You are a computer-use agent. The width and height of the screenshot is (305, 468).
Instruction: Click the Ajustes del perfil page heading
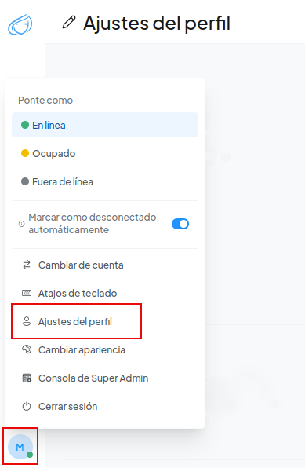click(x=157, y=24)
